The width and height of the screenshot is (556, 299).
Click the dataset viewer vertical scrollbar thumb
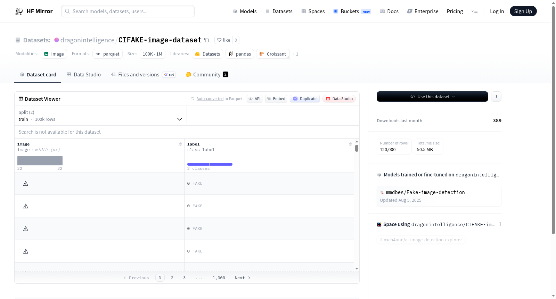[357, 148]
